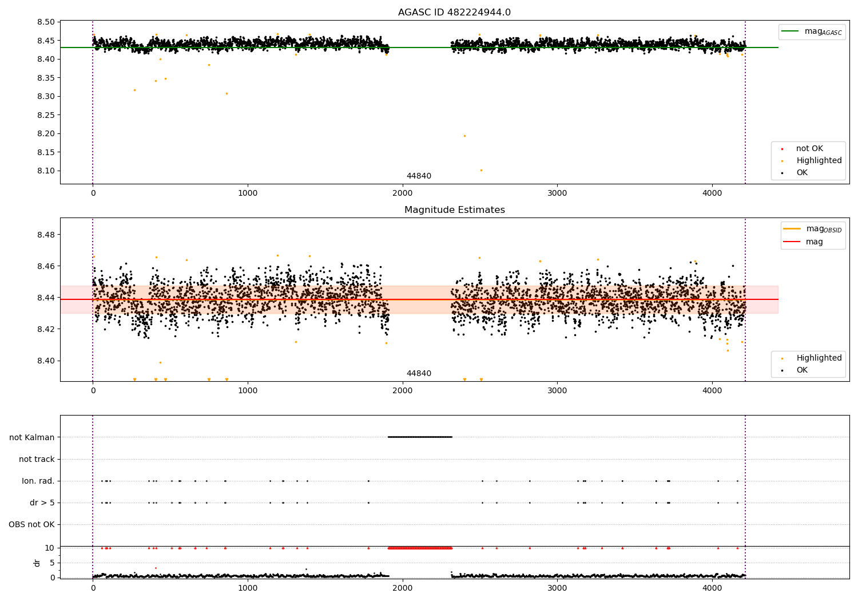Click the 'Magnitude Estimates' subplot title
Screen dimensions: 858x601
click(x=454, y=210)
